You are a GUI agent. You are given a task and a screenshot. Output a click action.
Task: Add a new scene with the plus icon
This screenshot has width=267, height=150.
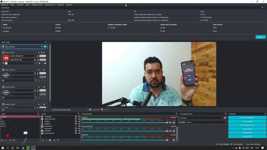(2, 140)
